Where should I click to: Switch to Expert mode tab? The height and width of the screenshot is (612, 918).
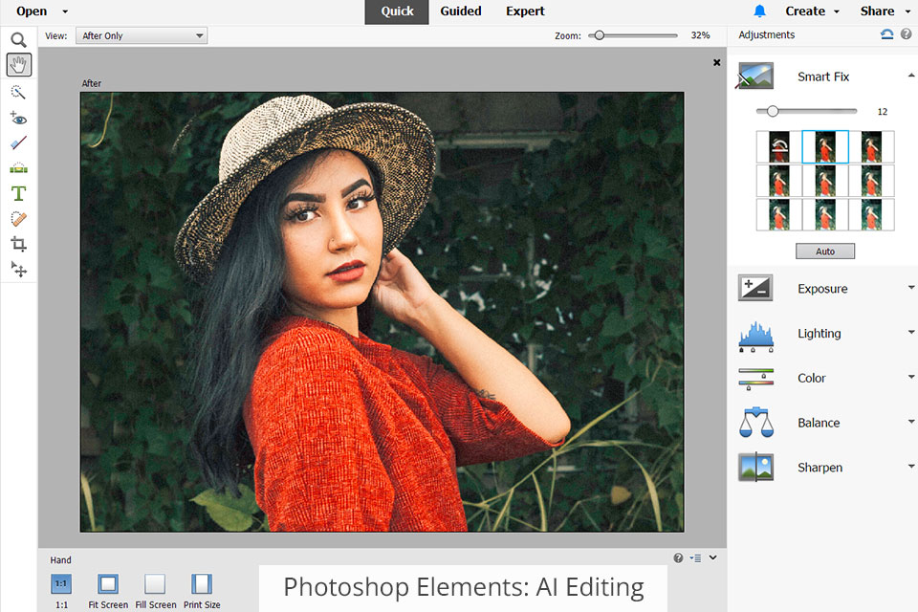(525, 11)
